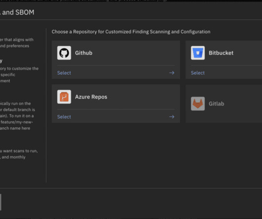
Task: Click the Bitbucket logo icon
Action: point(198,53)
